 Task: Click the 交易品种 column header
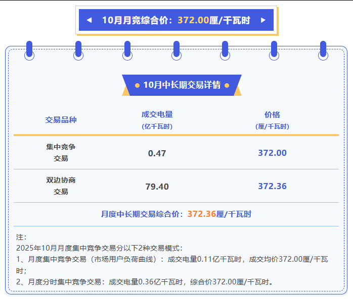coord(61,119)
